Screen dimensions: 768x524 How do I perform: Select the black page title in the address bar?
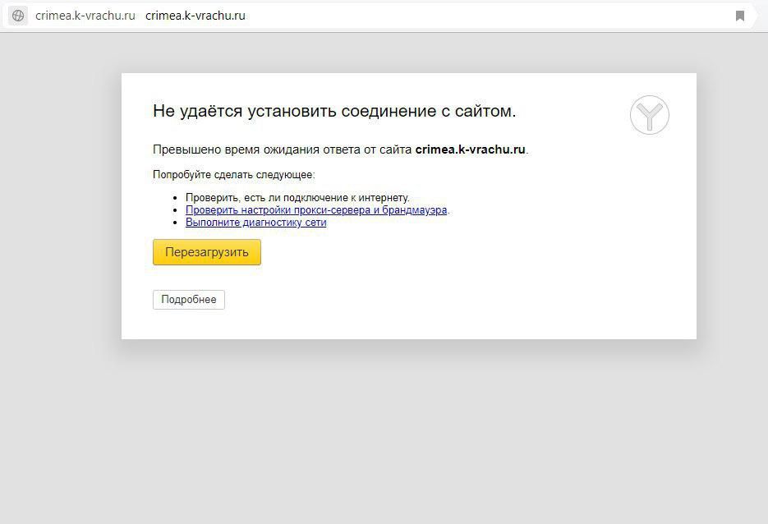(195, 16)
